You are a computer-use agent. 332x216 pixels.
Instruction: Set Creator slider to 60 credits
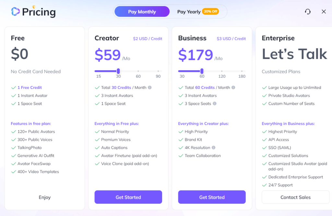point(138,71)
